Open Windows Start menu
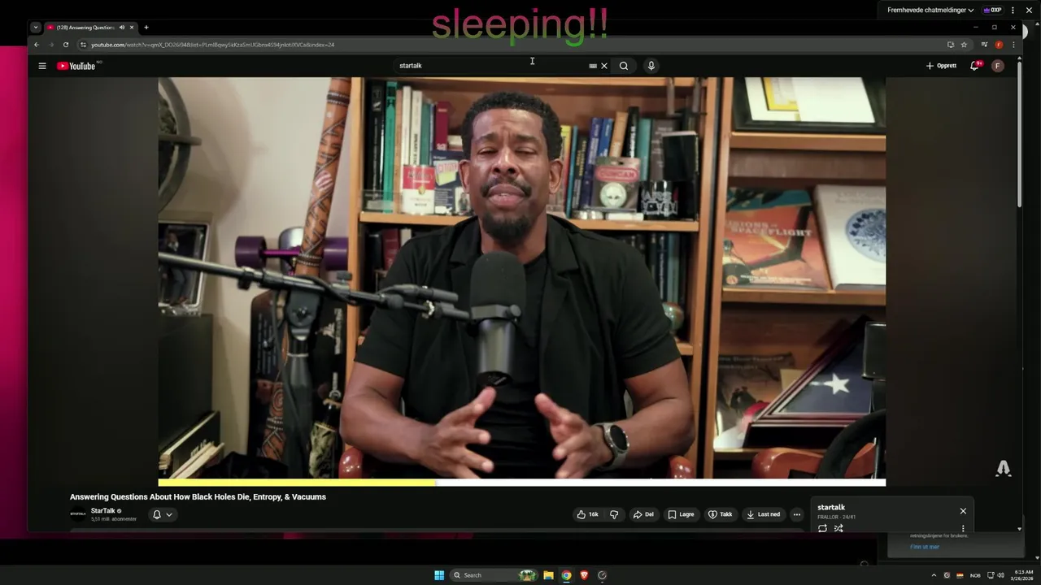1041x585 pixels. pyautogui.click(x=439, y=575)
